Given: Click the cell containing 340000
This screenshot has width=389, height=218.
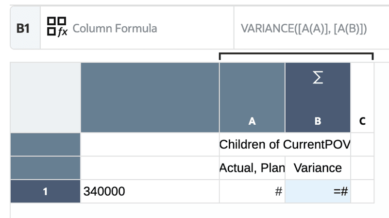Looking at the screenshot, I should tap(150, 191).
